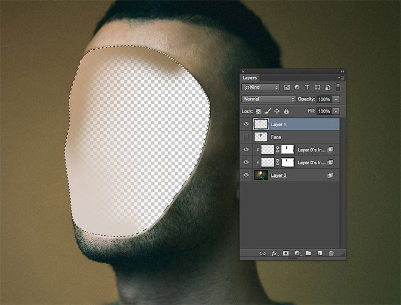Open the Fill slider arrow
401x305 pixels.
click(x=337, y=111)
